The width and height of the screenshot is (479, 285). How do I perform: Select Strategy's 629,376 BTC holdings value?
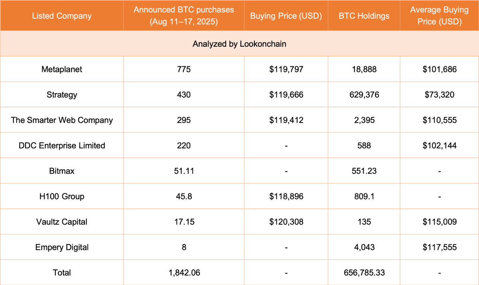364,94
